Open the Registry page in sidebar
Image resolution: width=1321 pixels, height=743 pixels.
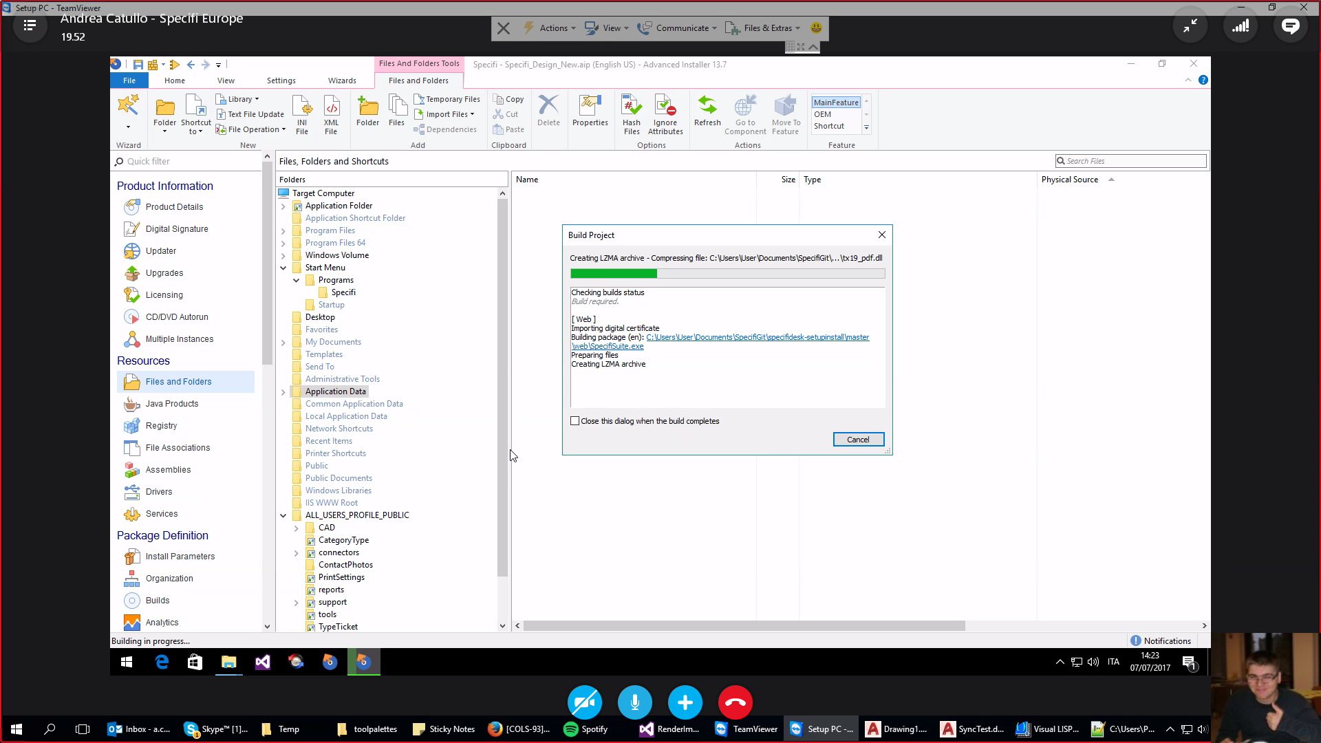click(161, 426)
